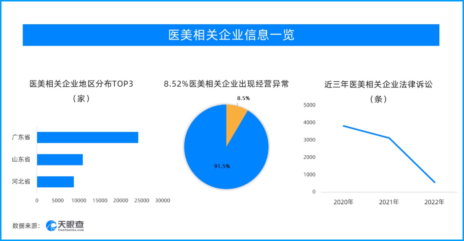Click the 2022年 x-axis label
Screen dimensions: 464x241
click(434, 202)
